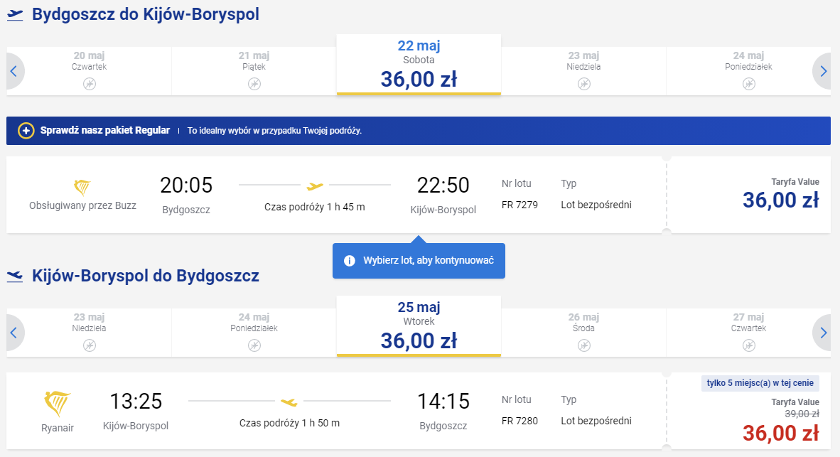Click the 'tylko 5 miejsc(a) w tej cenie' badge
This screenshot has width=840, height=457.
[760, 383]
